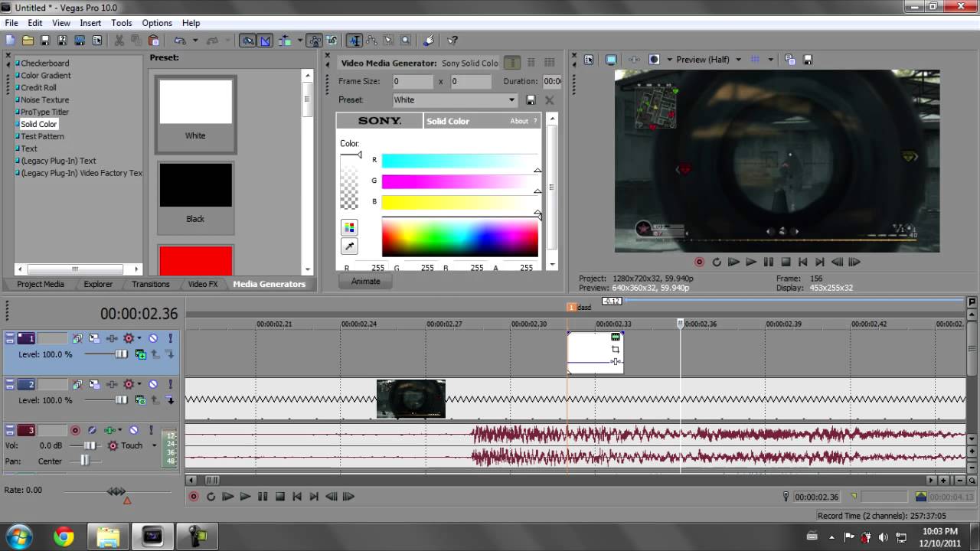Open a project with the folder icon
Viewport: 980px width, 551px height.
(28, 41)
